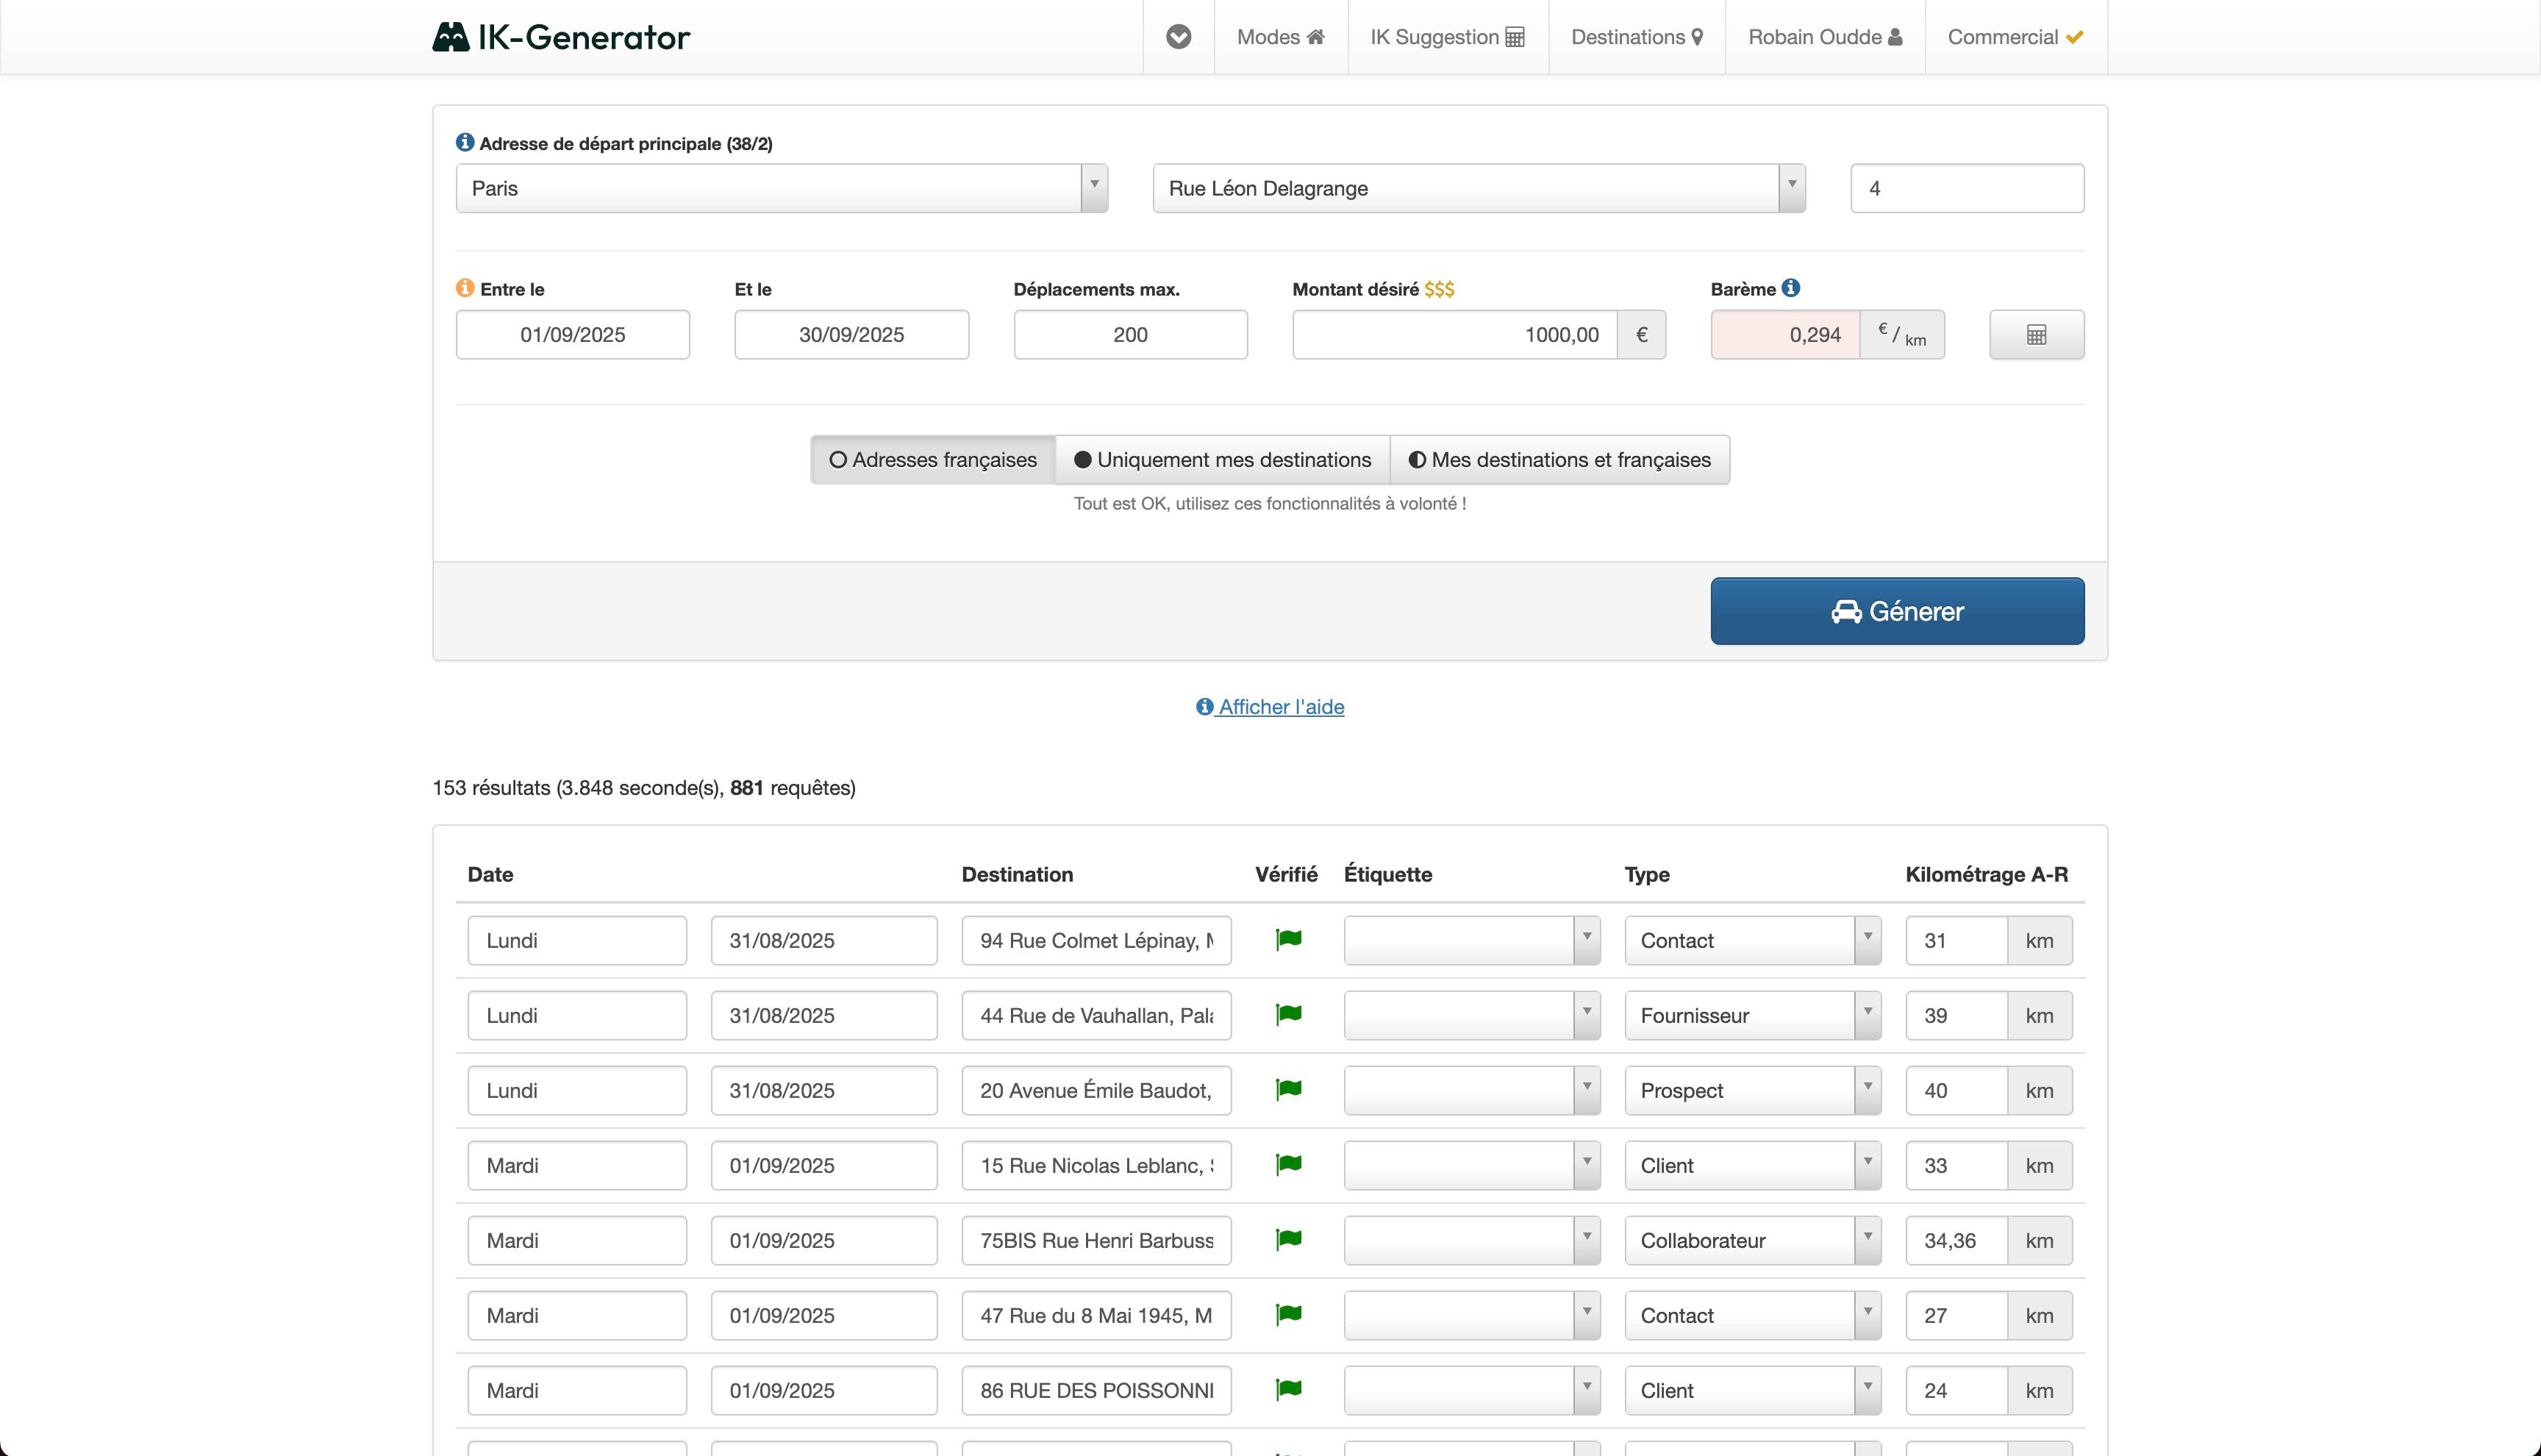Viewport: 2541px width, 1456px height.
Task: Click the IK-Generator logo icon
Action: [x=451, y=37]
